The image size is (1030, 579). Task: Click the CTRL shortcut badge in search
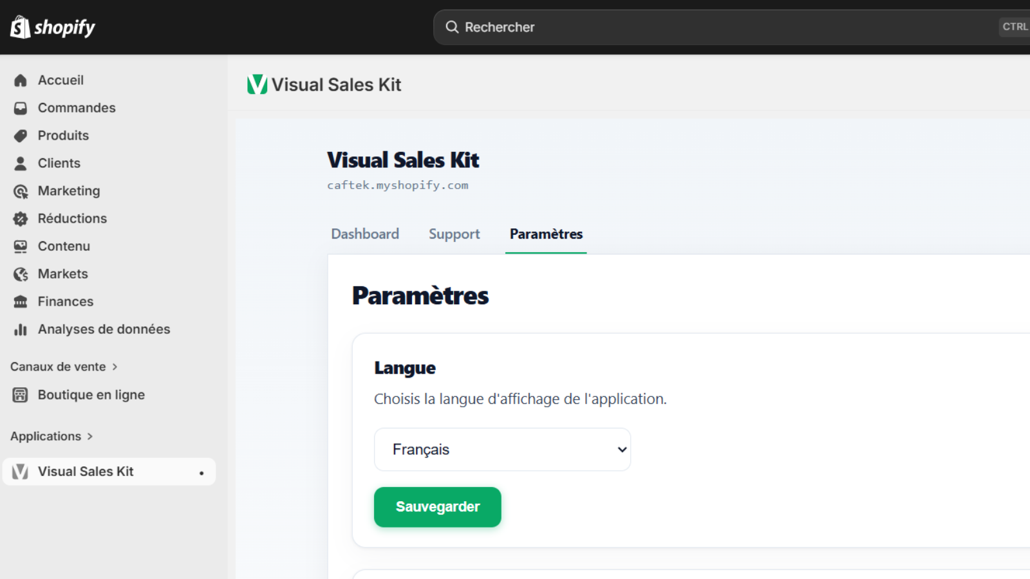1015,27
